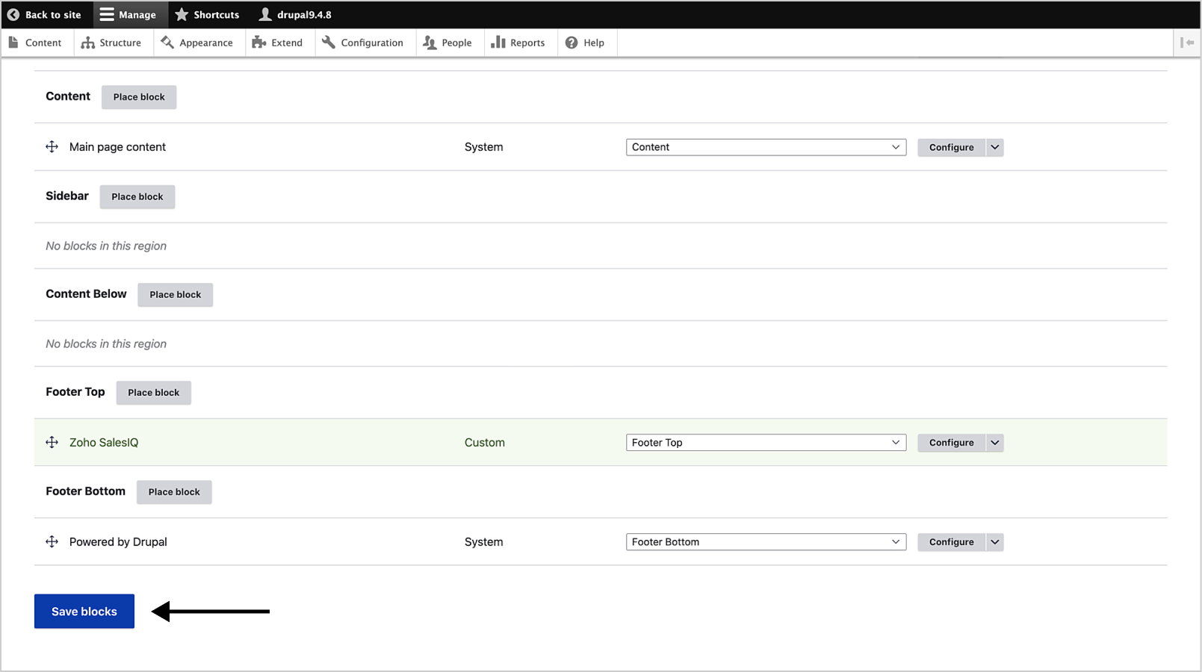
Task: Open the Manage menu text
Action: point(137,15)
